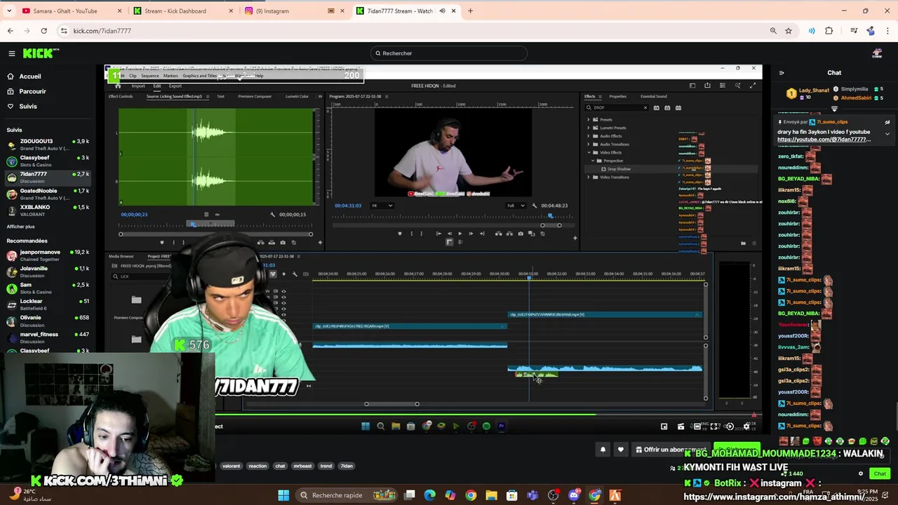Open Jolavanille recommended channel
898x505 pixels.
tap(48, 271)
